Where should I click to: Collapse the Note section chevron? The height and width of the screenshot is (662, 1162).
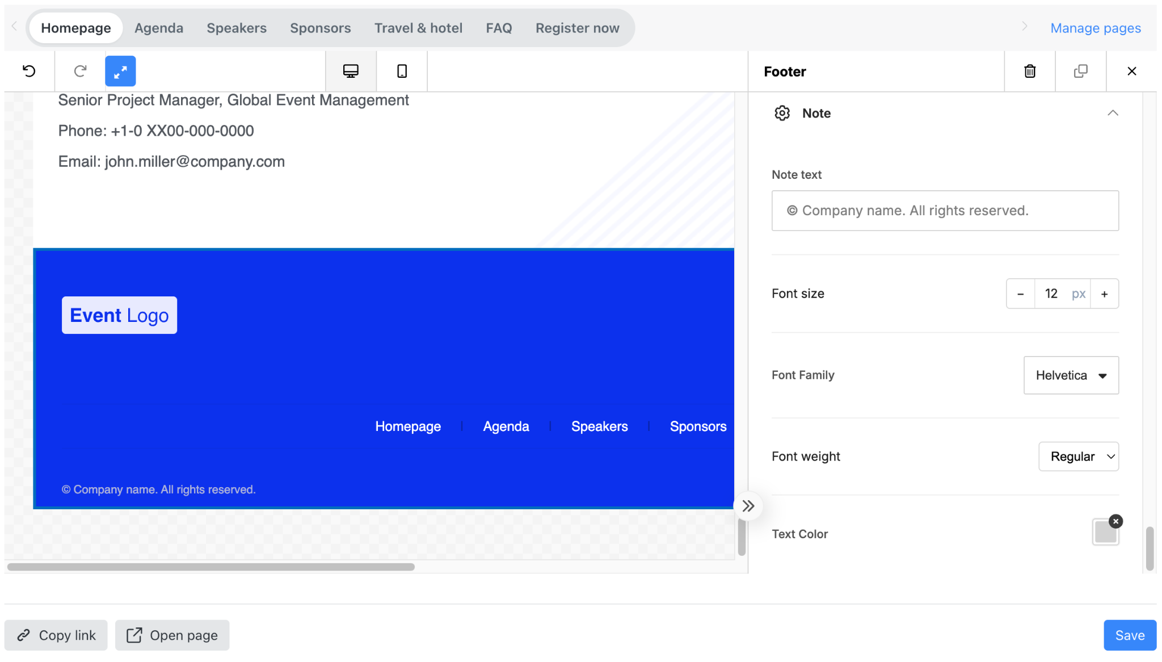(1113, 113)
